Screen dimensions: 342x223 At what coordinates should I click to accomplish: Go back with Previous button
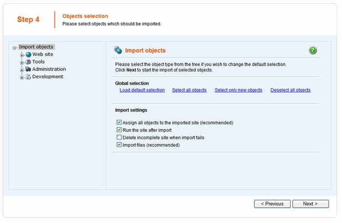pyautogui.click(x=272, y=204)
